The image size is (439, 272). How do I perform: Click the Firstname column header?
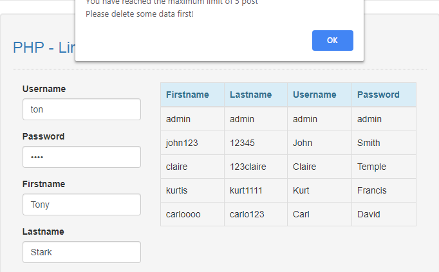187,95
